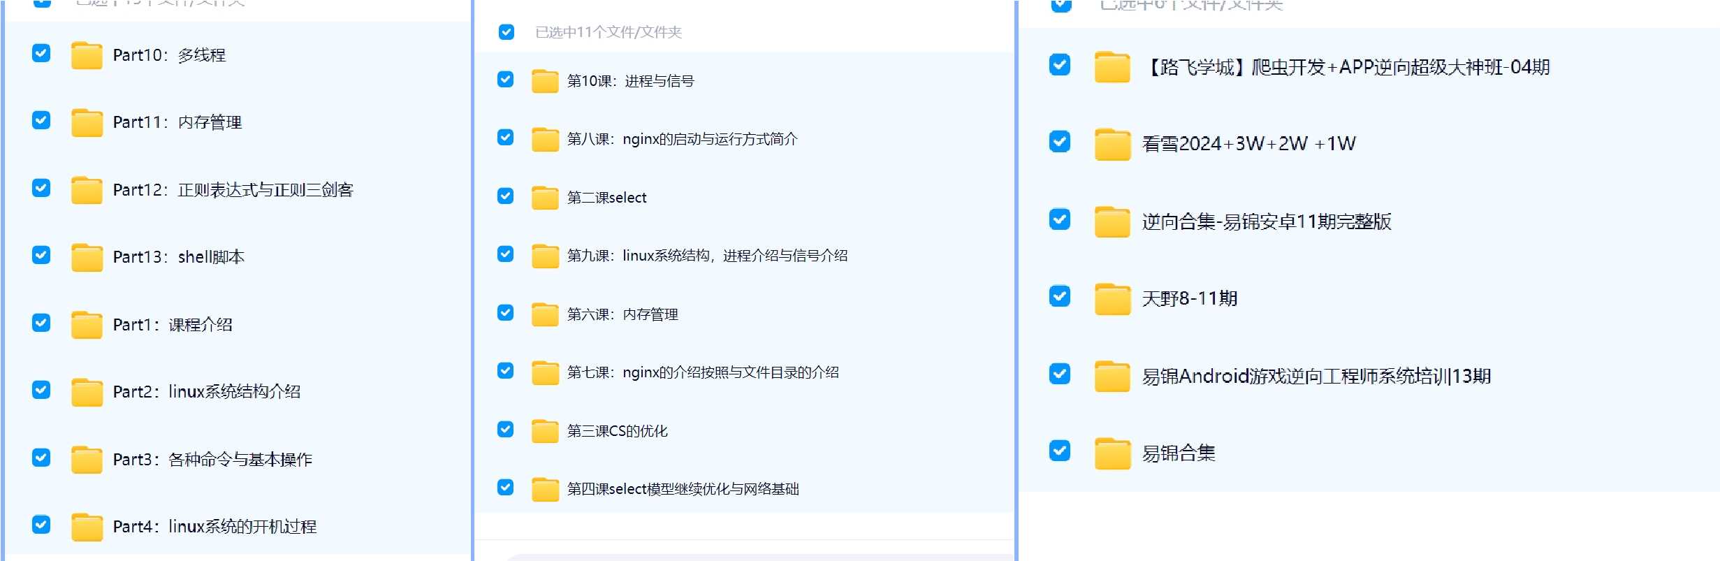Image resolution: width=1720 pixels, height=561 pixels.
Task: Select the text 【路飞学城】爬虫开发+APP逆向超级大神班-04期
Action: [x=1346, y=67]
